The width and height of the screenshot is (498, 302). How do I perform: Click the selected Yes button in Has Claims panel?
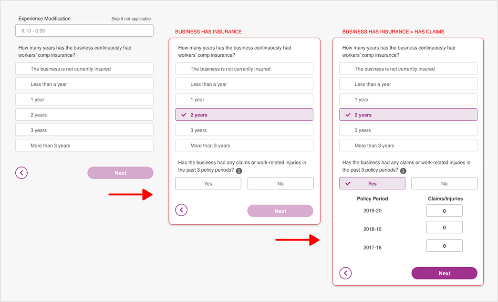click(372, 183)
